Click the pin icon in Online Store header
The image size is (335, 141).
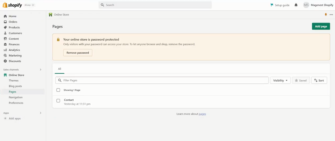point(326,15)
